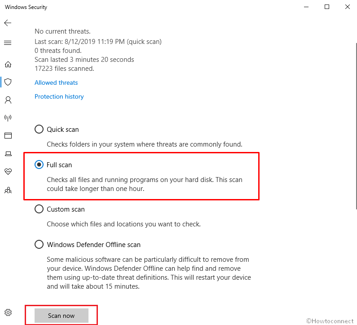Open Firewall & network protection antenna icon
Image resolution: width=357 pixels, height=325 pixels.
8,118
